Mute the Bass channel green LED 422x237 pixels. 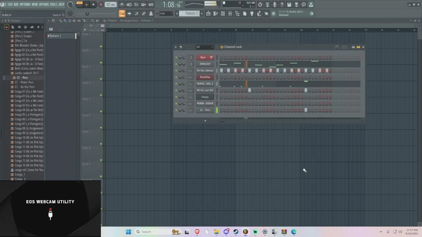pyautogui.click(x=176, y=58)
